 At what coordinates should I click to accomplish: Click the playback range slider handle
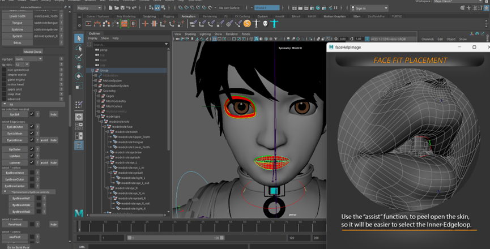coord(176,238)
